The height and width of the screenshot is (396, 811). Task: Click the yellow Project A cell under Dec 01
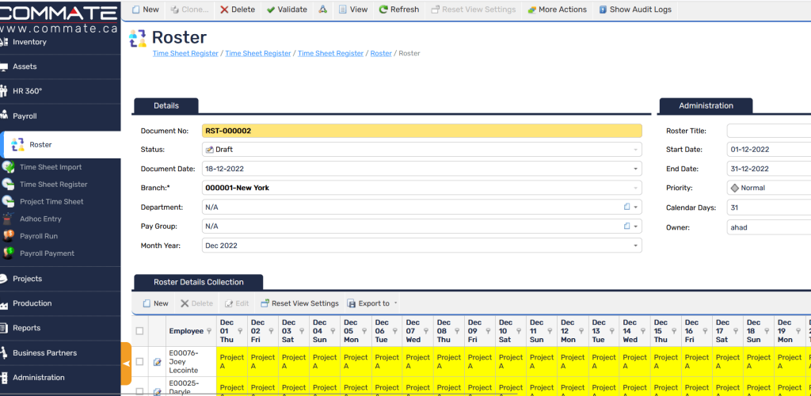pos(232,362)
